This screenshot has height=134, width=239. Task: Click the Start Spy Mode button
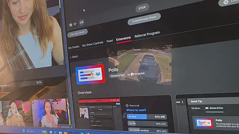tap(77, 33)
